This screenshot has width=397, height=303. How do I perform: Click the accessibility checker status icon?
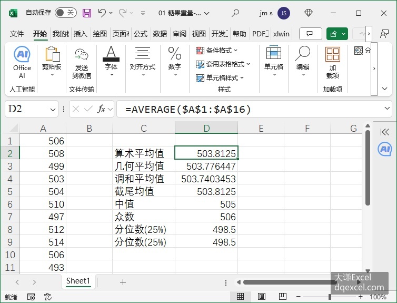[47, 297]
